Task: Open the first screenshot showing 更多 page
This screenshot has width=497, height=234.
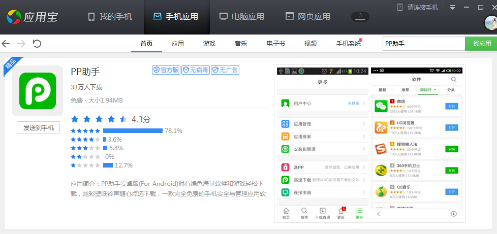Action: tap(323, 145)
